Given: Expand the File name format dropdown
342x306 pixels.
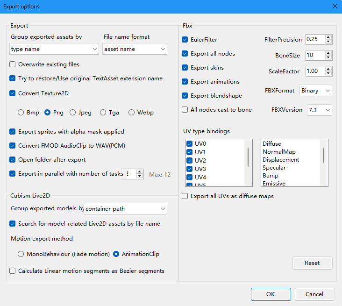Looking at the screenshot, I should click(135, 49).
